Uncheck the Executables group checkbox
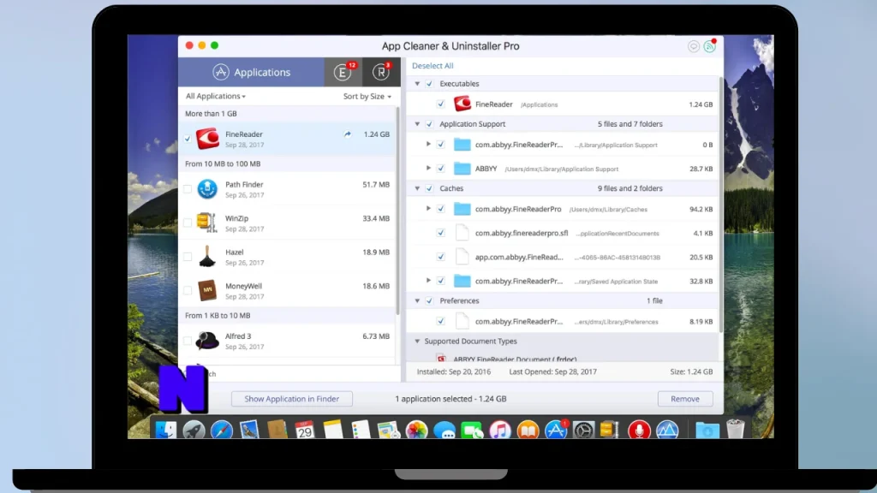 [x=429, y=84]
